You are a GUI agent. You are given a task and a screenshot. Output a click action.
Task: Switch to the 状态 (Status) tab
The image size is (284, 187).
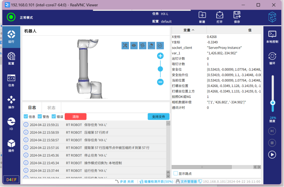(x=51, y=108)
